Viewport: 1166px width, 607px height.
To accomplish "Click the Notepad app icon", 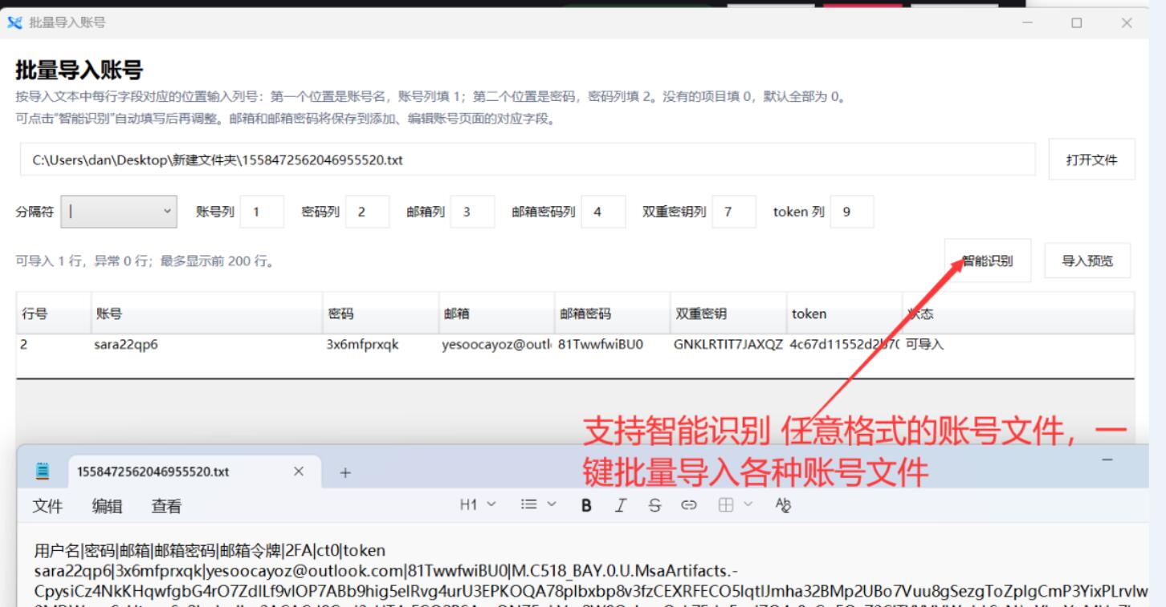I will (42, 471).
